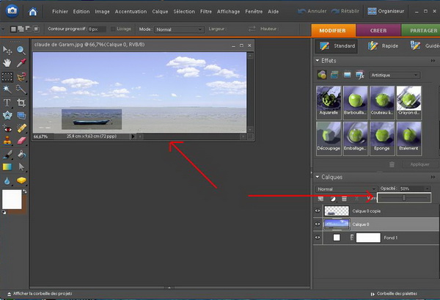Viewport: 440px width, 300px height.
Task: Open Effets panel options double-arrow menu
Action: pos(433,61)
